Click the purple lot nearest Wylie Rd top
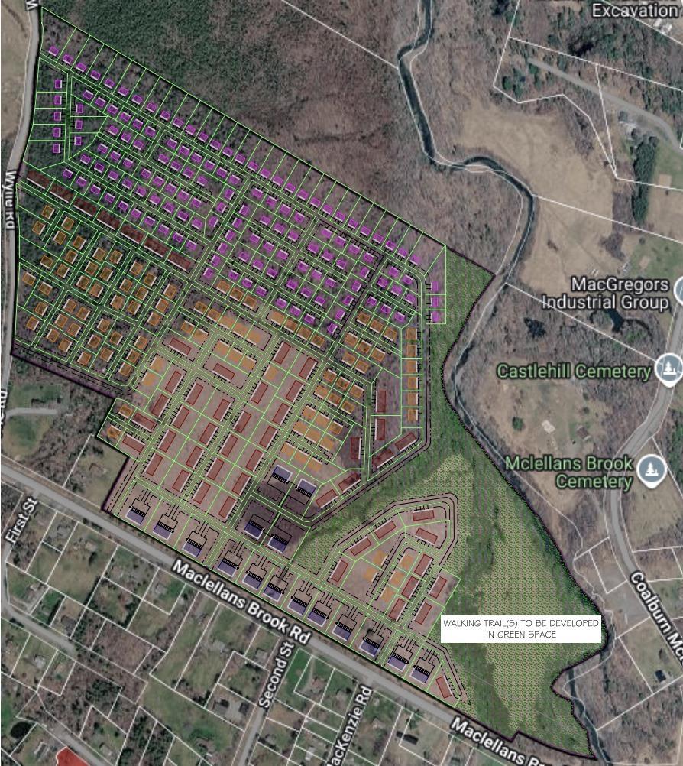 tap(53, 50)
